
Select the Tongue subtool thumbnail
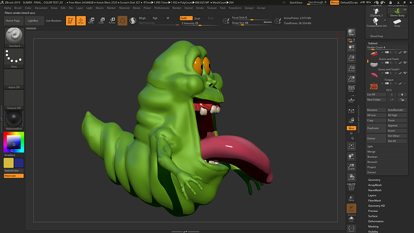click(x=374, y=75)
